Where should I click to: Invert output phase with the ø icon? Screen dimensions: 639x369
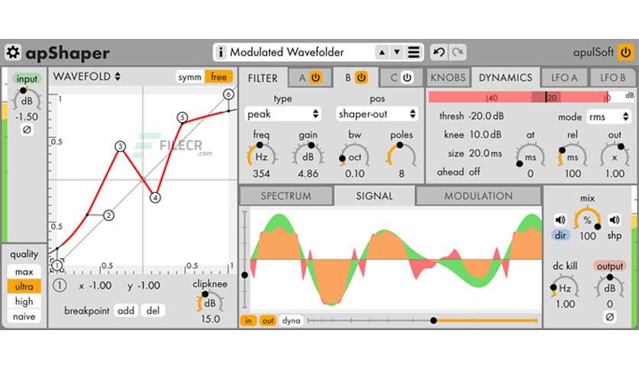pos(610,317)
